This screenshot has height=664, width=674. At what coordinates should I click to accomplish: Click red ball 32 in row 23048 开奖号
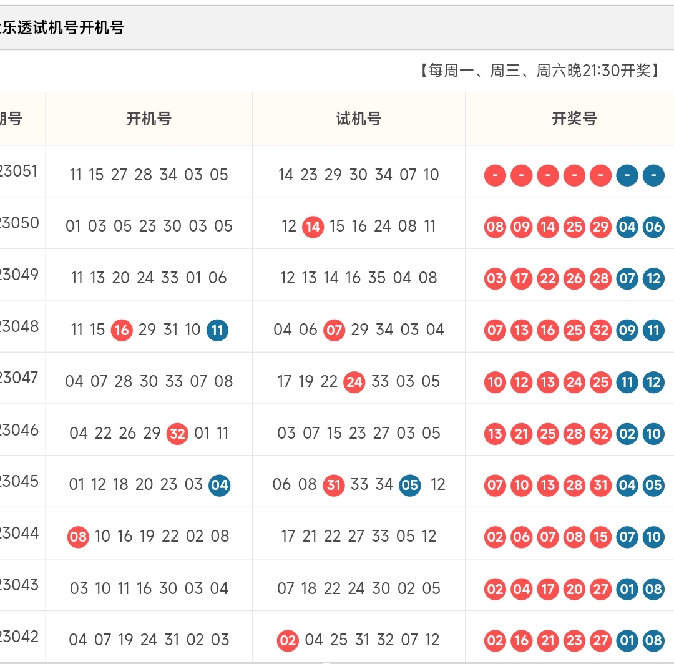pos(600,330)
